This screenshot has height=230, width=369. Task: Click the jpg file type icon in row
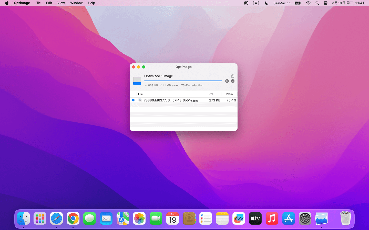(x=140, y=100)
